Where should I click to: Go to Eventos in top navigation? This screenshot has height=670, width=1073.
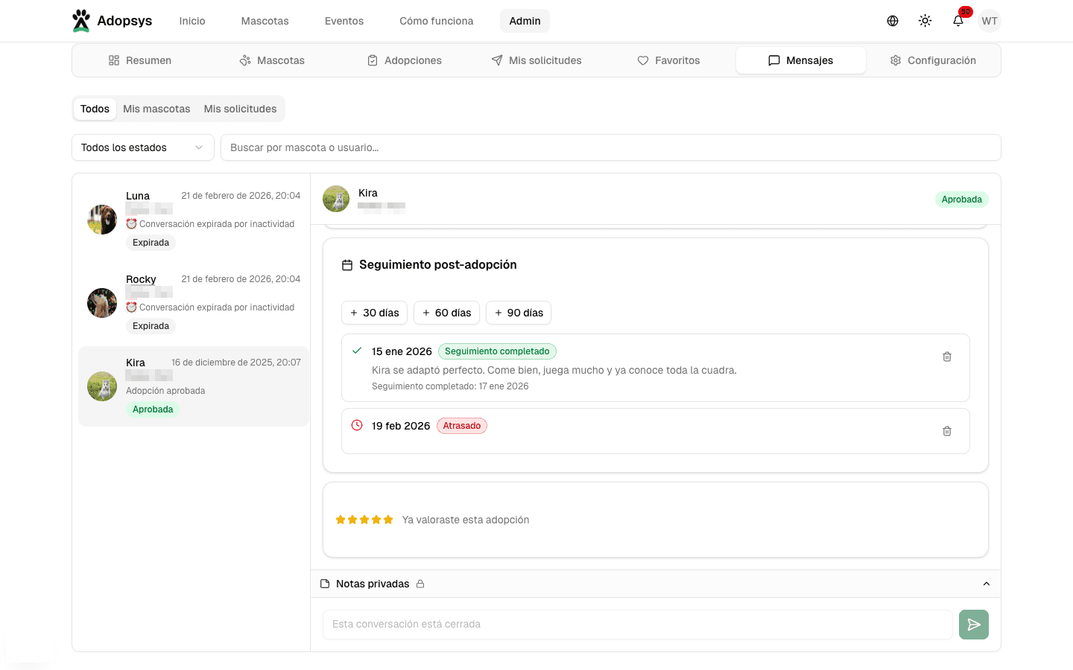344,21
